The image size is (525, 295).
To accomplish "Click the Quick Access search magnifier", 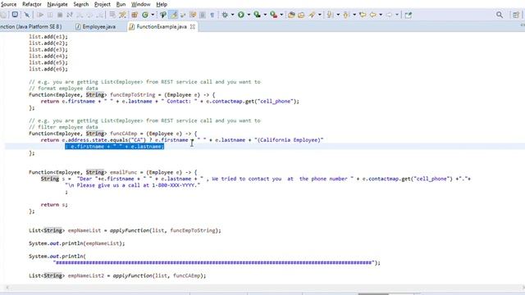I will pyautogui.click(x=500, y=15).
